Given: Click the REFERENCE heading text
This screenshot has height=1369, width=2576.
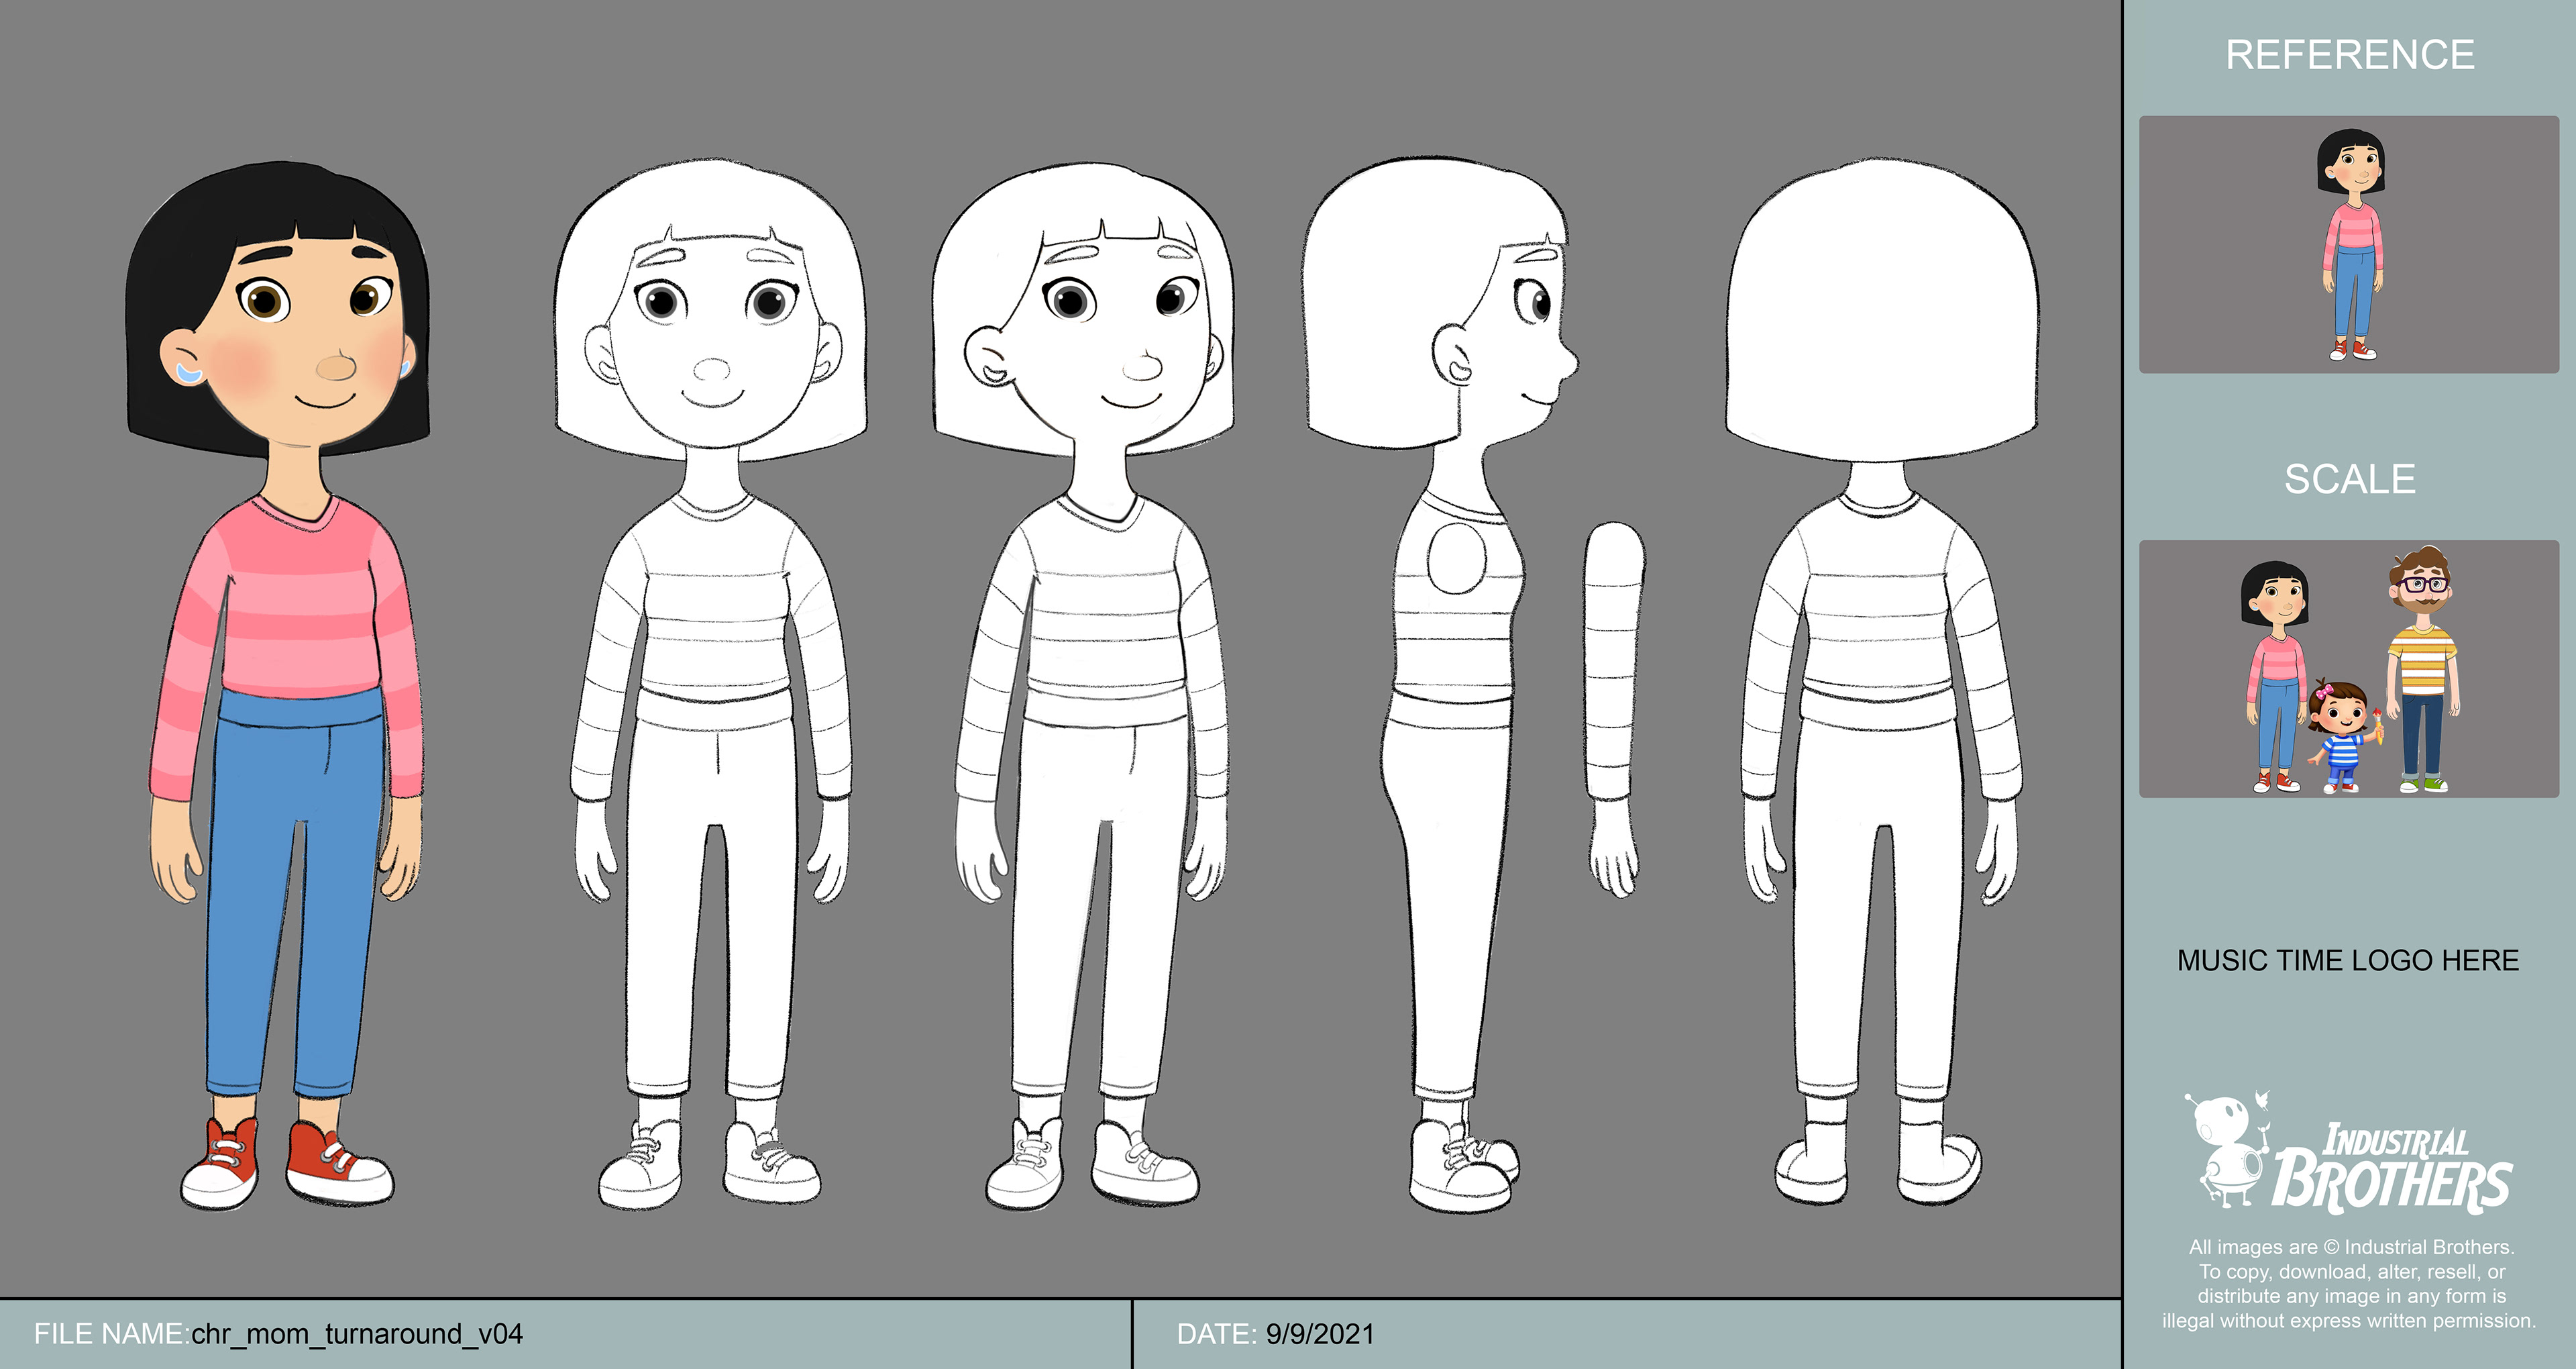Looking at the screenshot, I should pos(2349,55).
